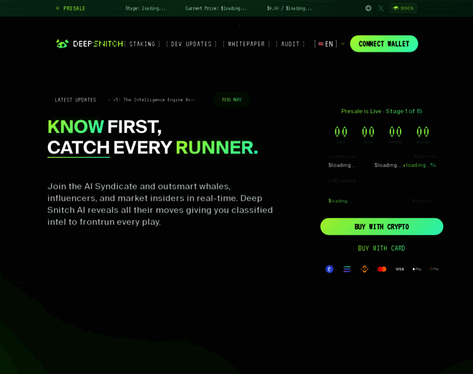This screenshot has height=374, width=473.
Task: Click READ MORE on latest updates
Action: click(x=232, y=100)
